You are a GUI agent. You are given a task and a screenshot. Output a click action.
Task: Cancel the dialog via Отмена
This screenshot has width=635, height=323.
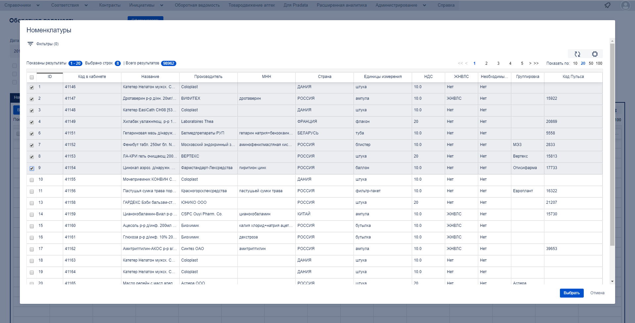tap(597, 293)
